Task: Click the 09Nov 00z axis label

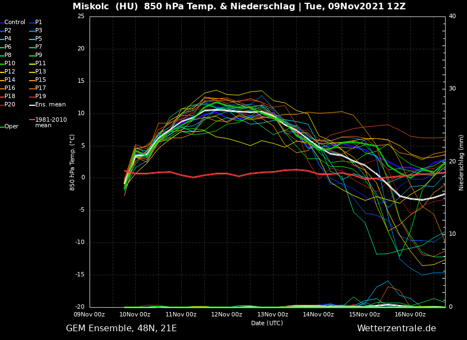Action: click(90, 315)
